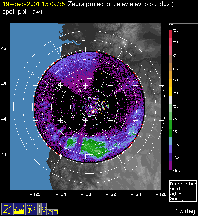
Task: Click the 1.5 deg elevation readout
Action: coord(185,211)
